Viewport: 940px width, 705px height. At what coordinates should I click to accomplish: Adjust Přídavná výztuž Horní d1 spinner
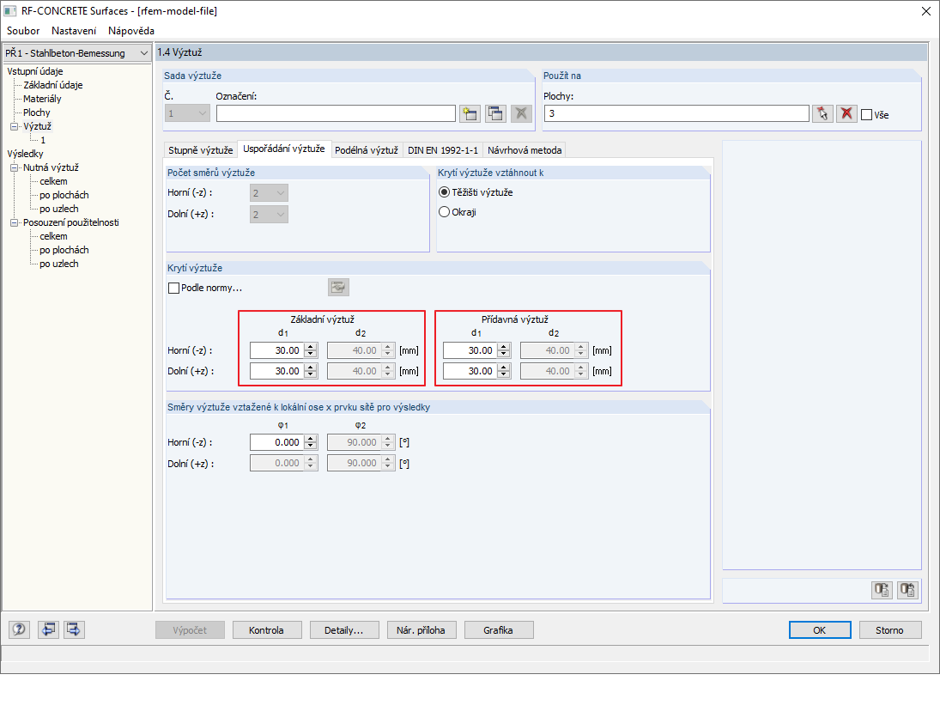[x=504, y=350]
